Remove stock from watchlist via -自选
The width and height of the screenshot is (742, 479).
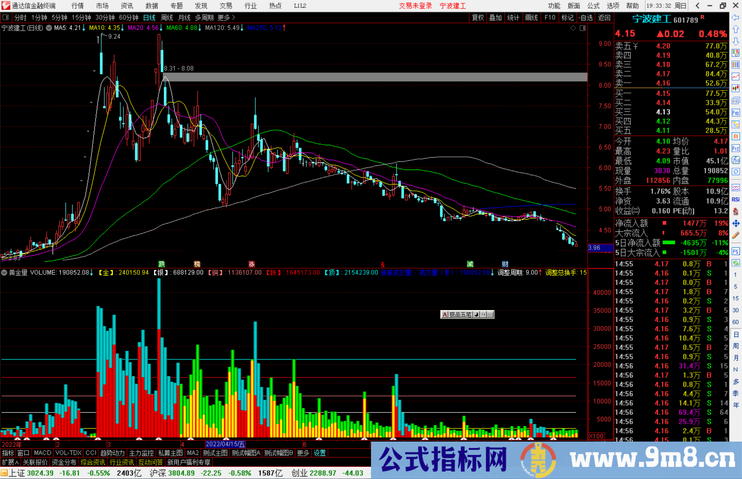point(586,18)
